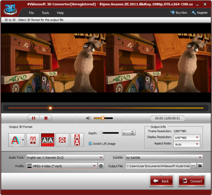Open the File menu

31,13
